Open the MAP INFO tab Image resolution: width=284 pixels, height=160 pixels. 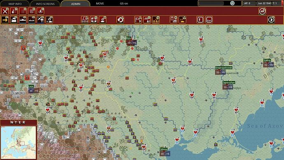click(15, 4)
